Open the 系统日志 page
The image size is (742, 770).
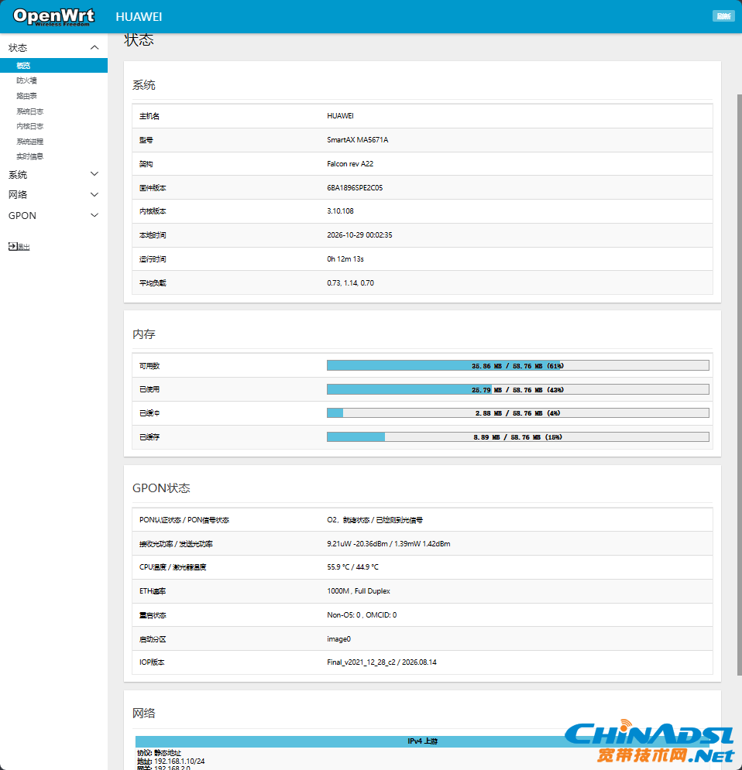30,111
